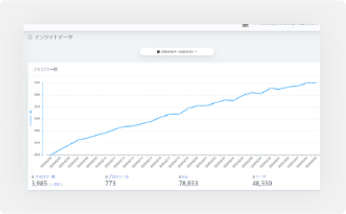The height and width of the screenshot is (214, 346).
Task: Click the フォロワー数 chart card title
Action: 45,69
